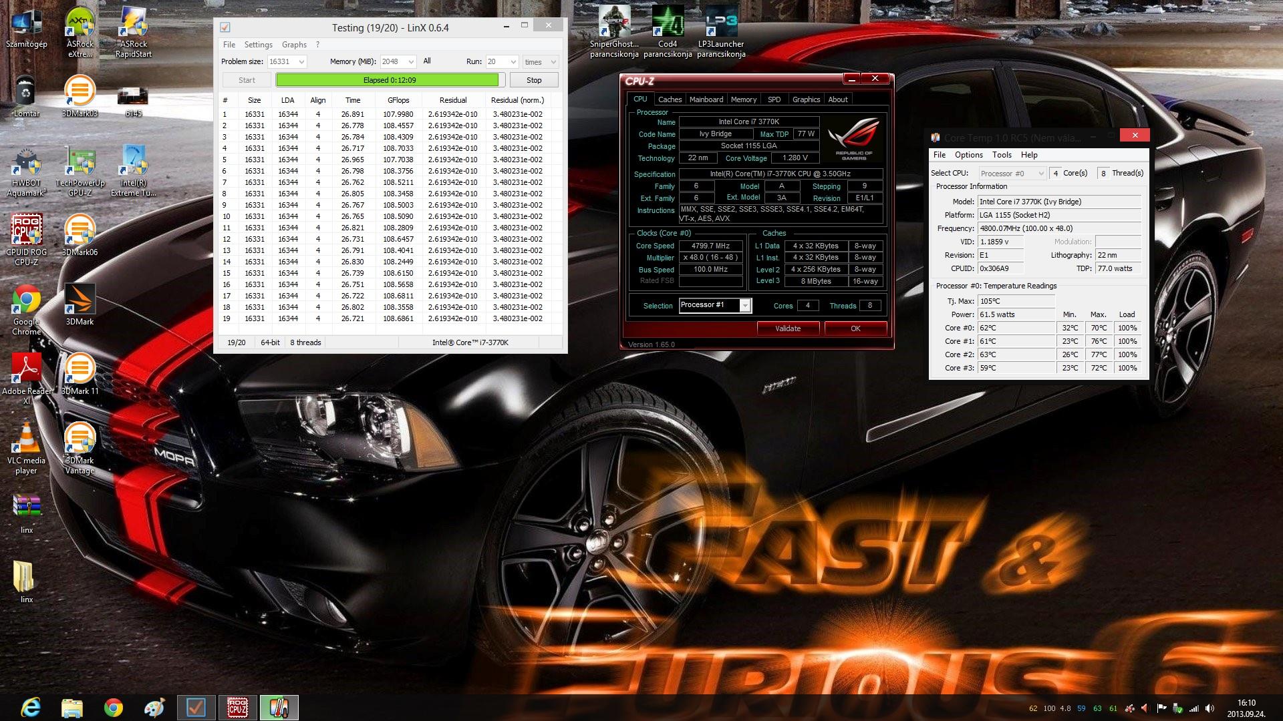Viewport: 1283px width, 721px height.
Task: Open Core Temp Help menu
Action: point(1029,155)
